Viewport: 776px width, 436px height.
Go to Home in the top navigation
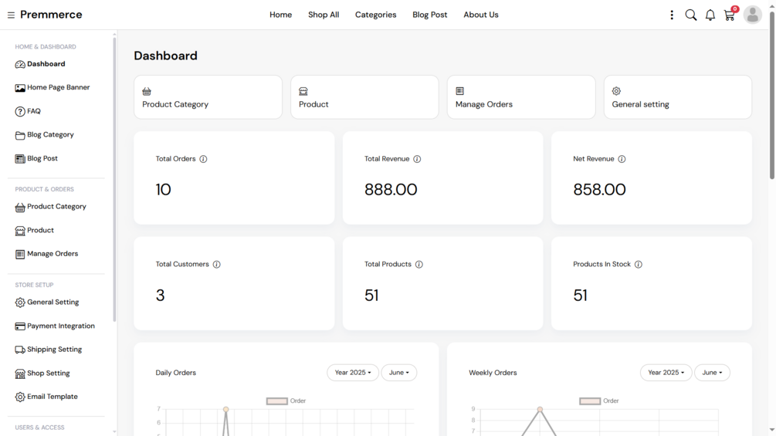coord(280,15)
